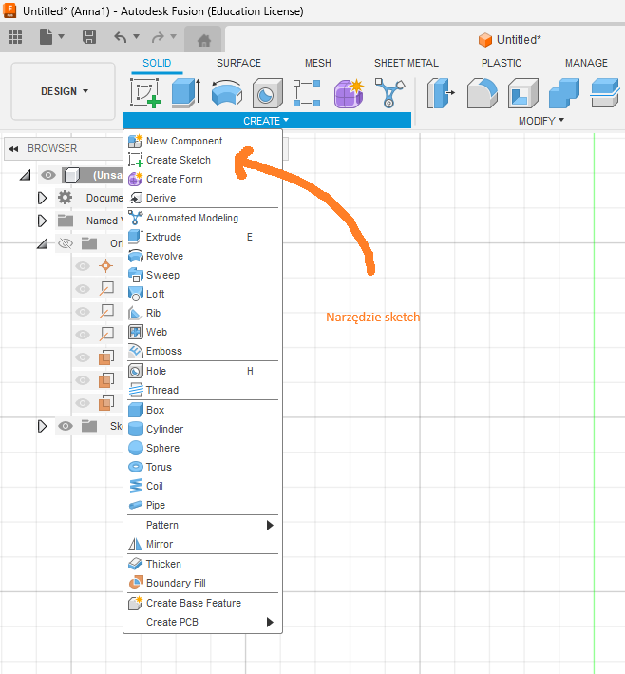This screenshot has width=625, height=674.
Task: Expand the Document Settings node
Action: [x=42, y=198]
